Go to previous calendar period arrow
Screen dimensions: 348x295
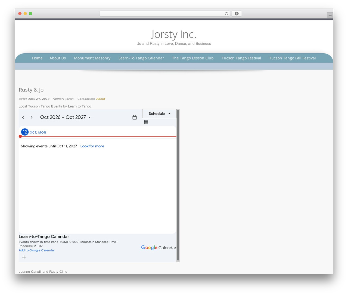coord(23,117)
